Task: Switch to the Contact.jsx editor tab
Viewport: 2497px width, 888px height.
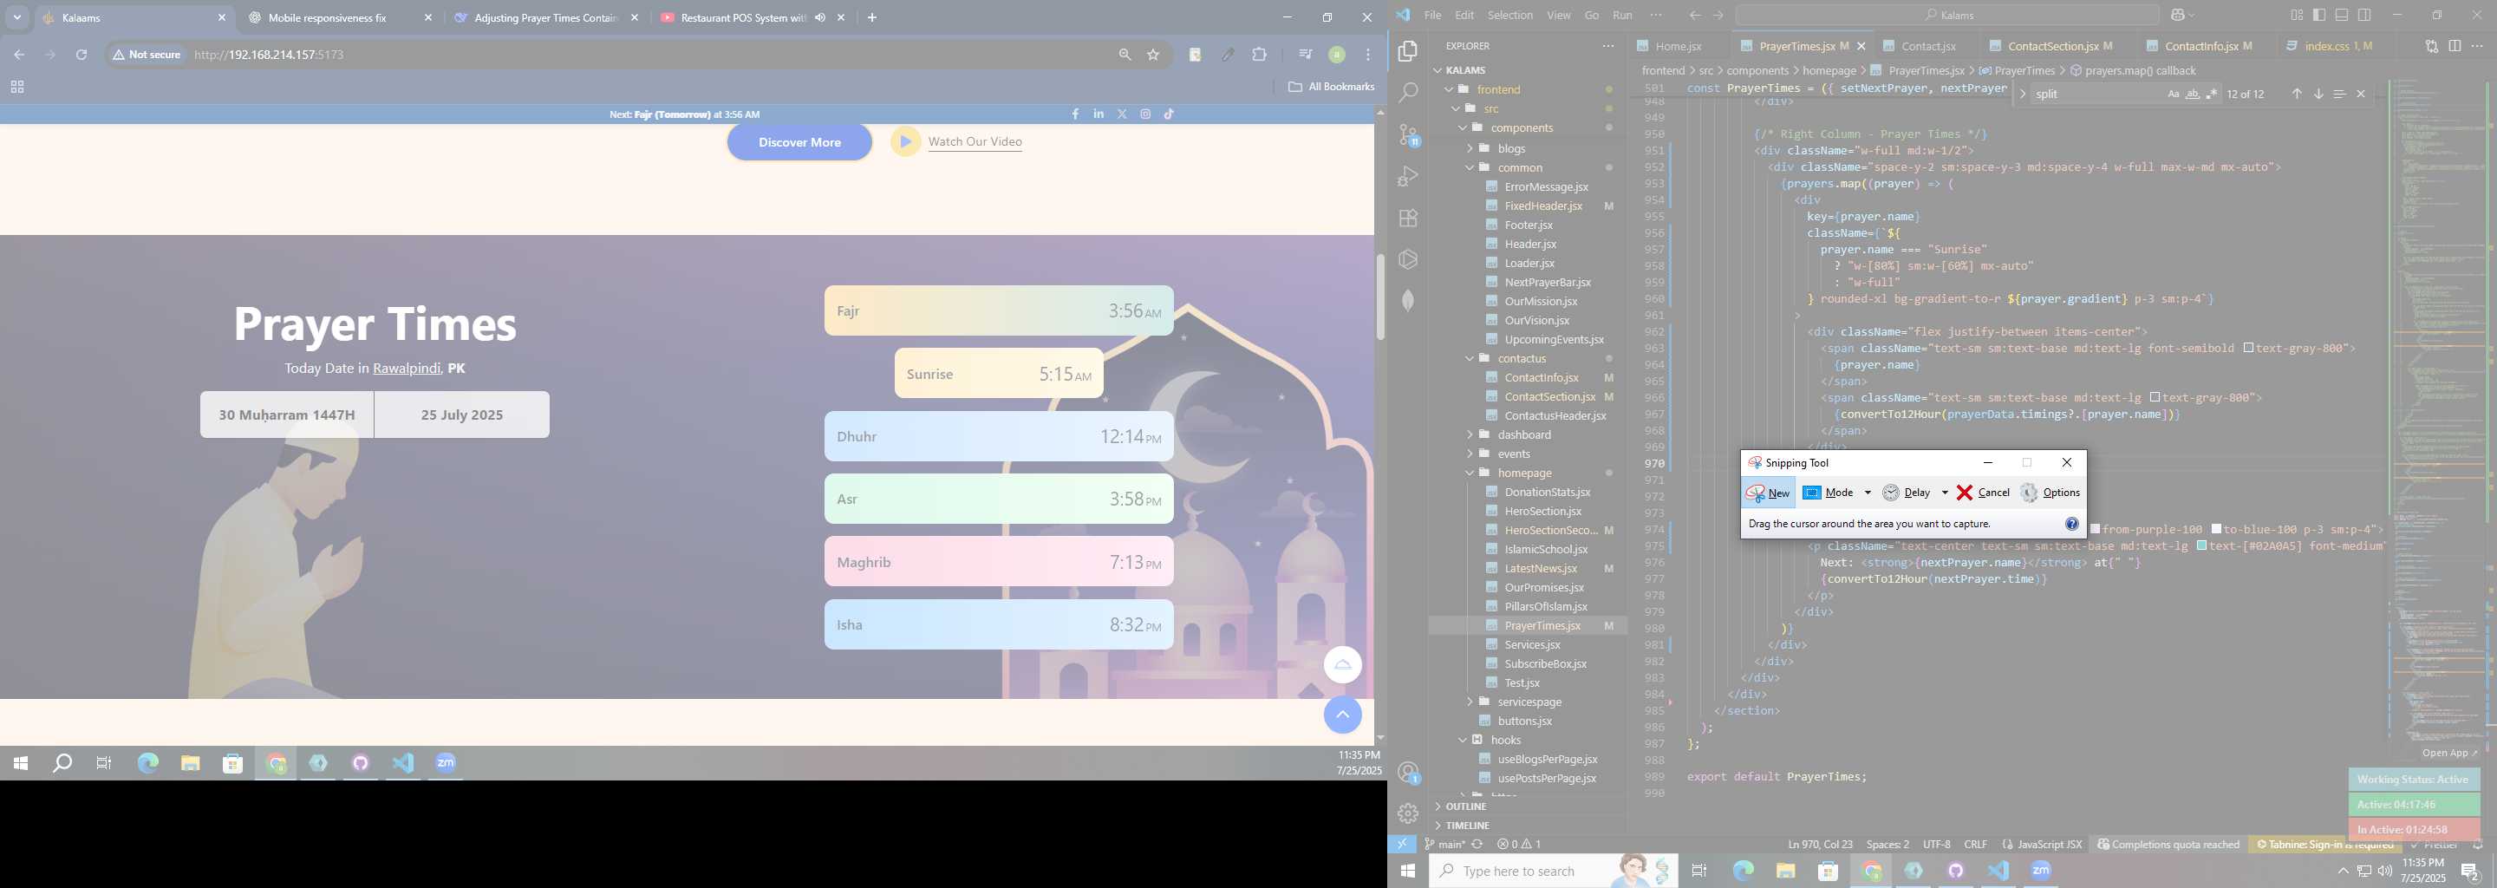Action: [x=1928, y=46]
